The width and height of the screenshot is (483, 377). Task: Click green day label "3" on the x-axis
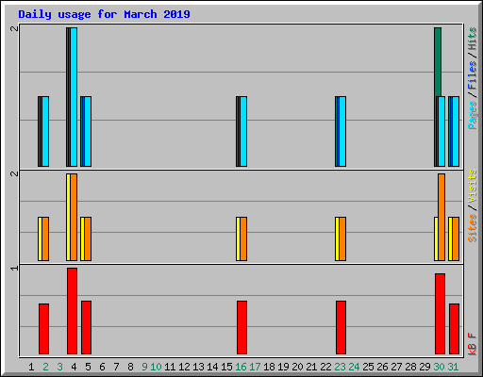(59, 367)
